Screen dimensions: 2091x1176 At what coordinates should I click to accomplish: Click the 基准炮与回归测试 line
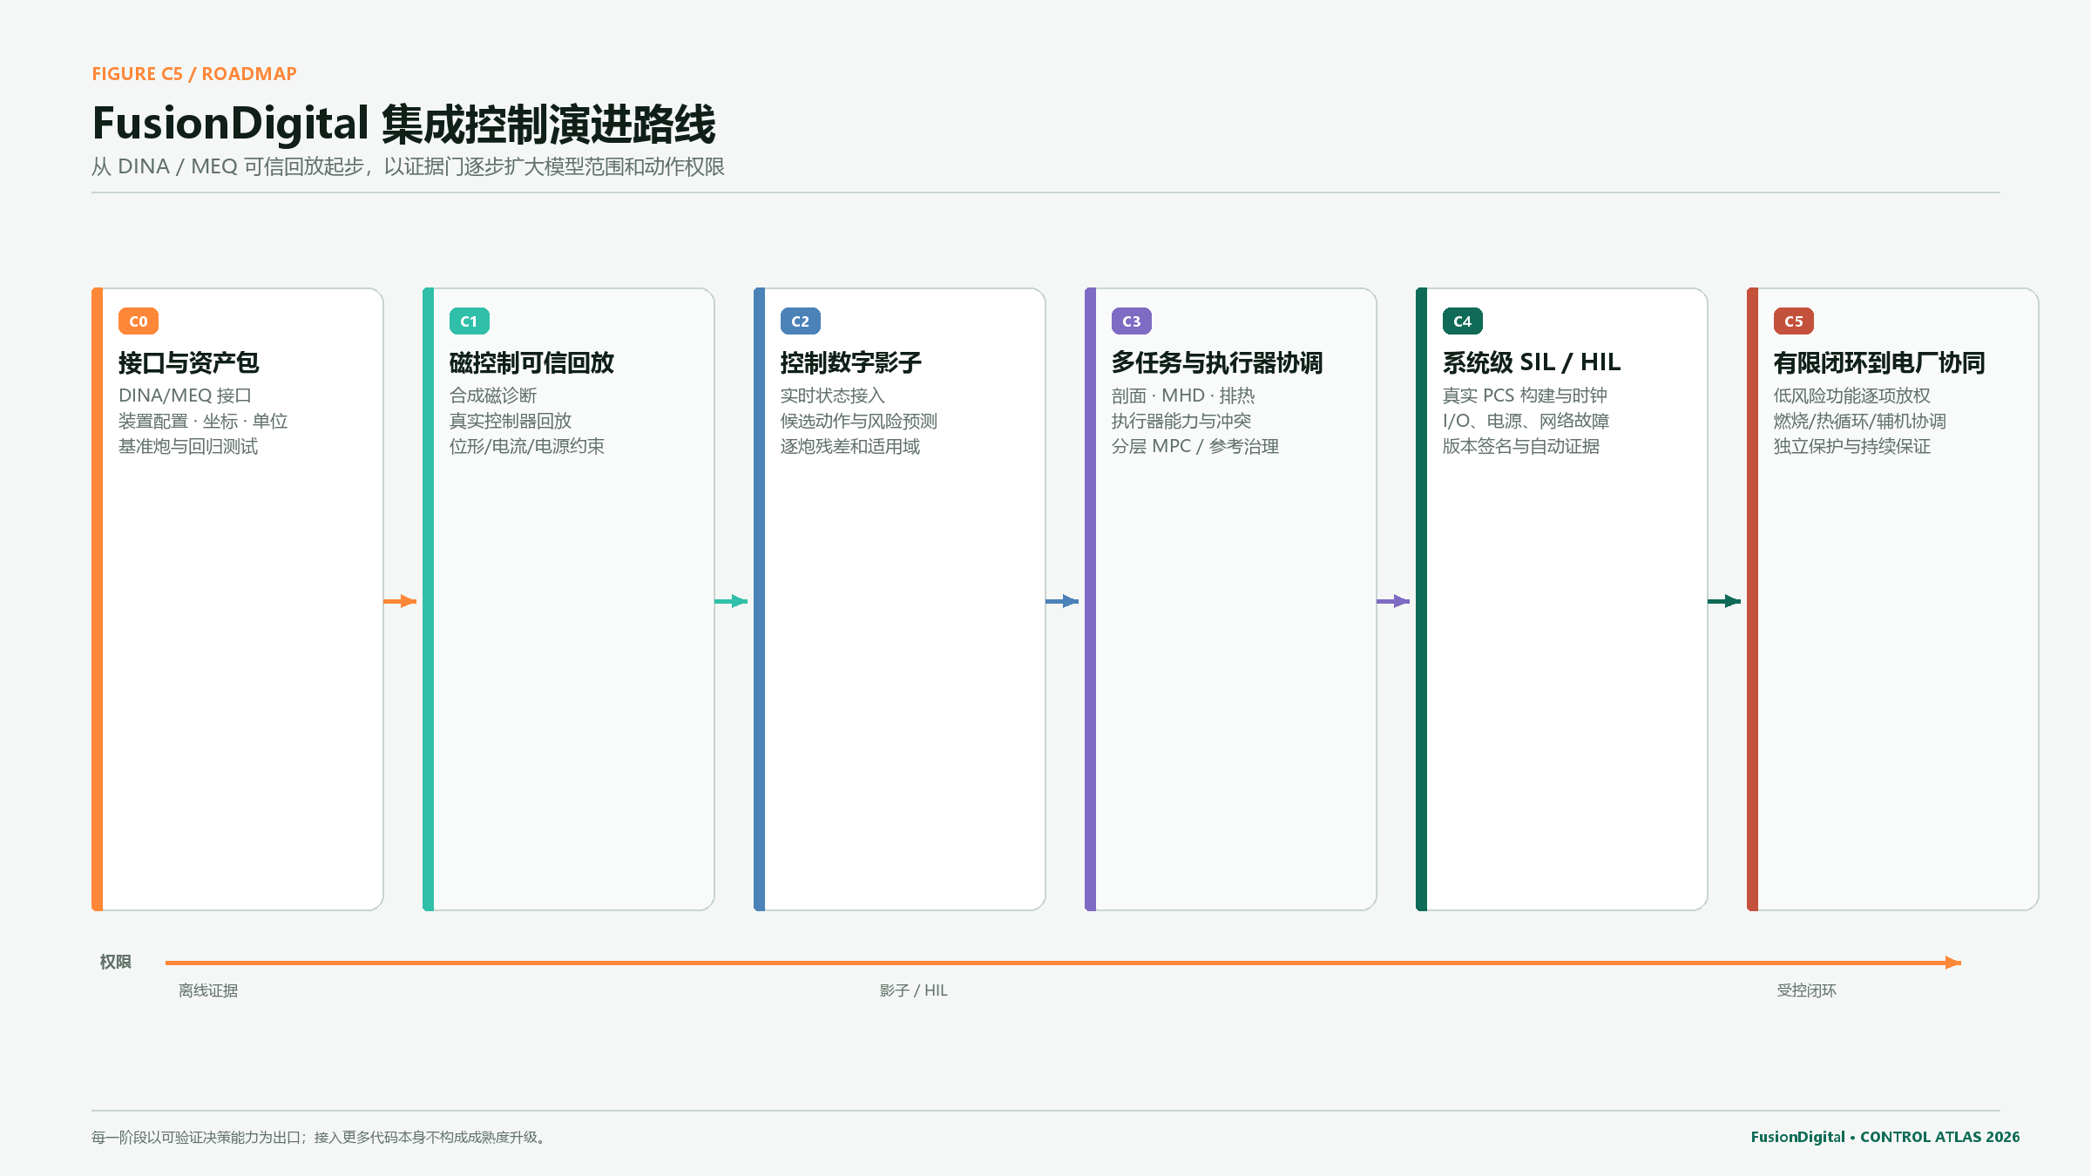click(x=188, y=446)
